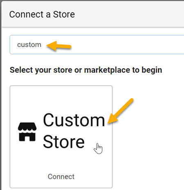
Task: Click the gray header bar of the dialog
Action: 93,14
